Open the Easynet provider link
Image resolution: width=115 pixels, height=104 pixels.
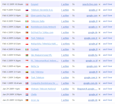[34, 4]
